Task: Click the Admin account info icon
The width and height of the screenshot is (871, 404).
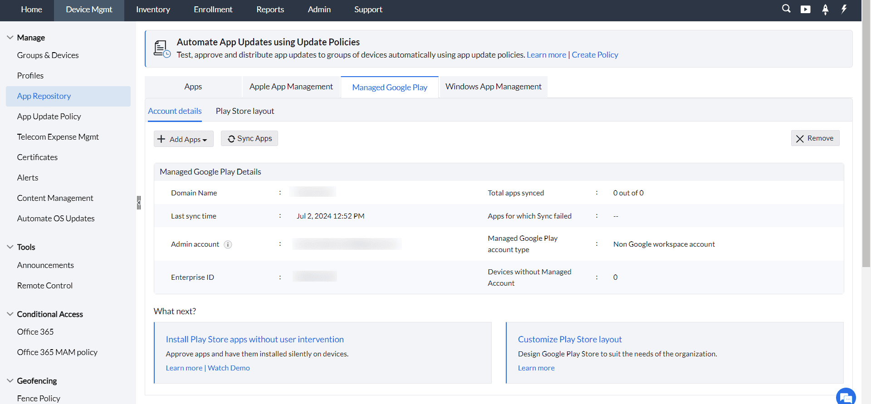Action: click(x=228, y=244)
